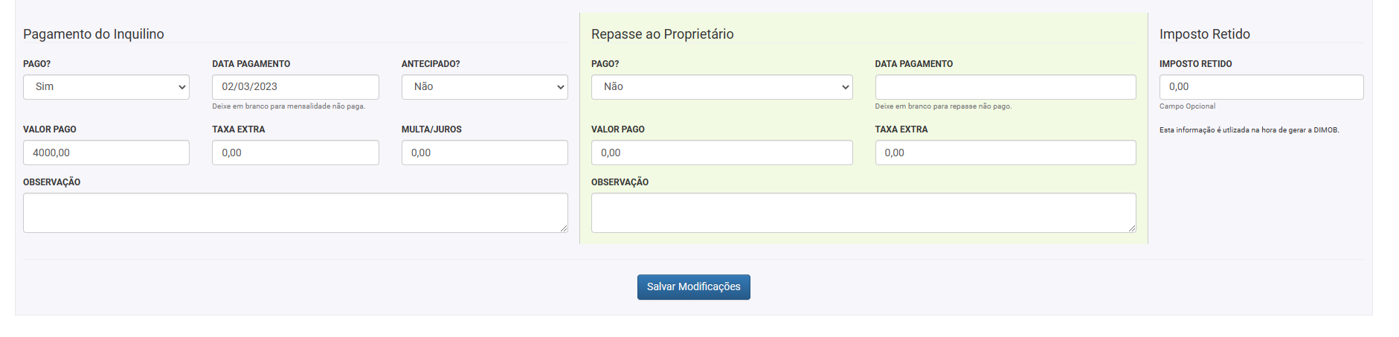
Task: Focus the IMPOSTO RETIDO input field
Action: click(1261, 87)
